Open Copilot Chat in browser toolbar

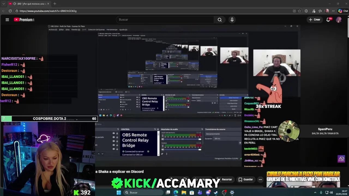click(343, 11)
